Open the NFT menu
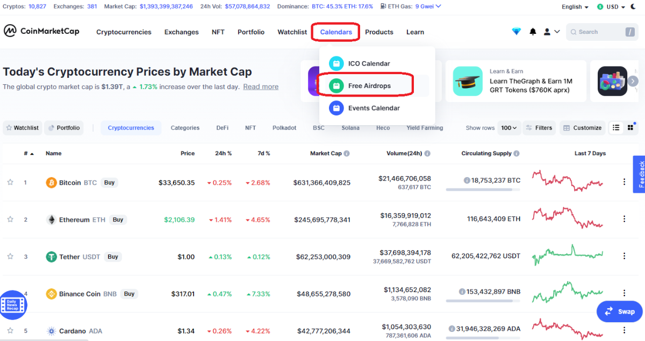The image size is (645, 341). (218, 32)
